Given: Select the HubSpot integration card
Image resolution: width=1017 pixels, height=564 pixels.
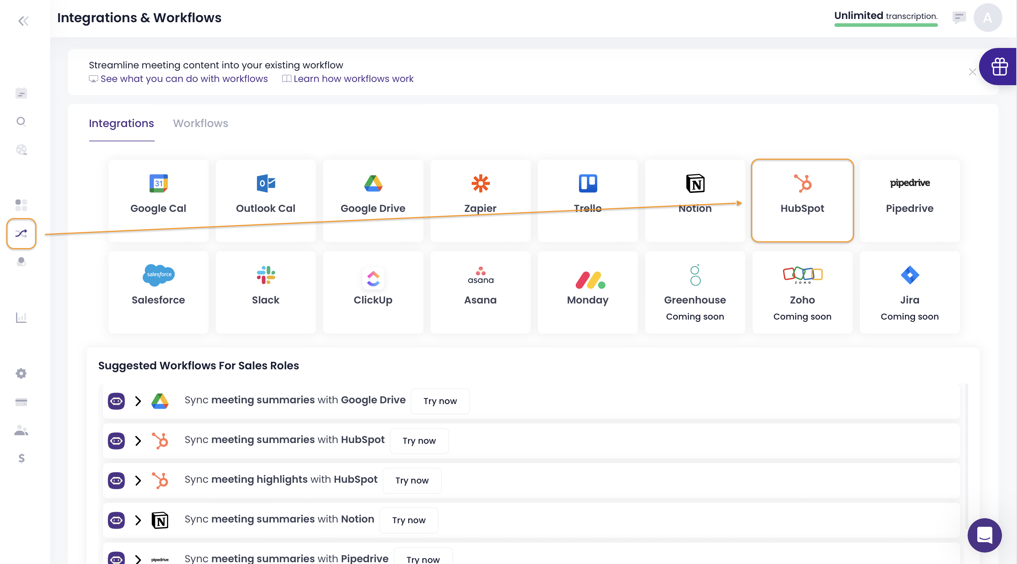Looking at the screenshot, I should (802, 200).
